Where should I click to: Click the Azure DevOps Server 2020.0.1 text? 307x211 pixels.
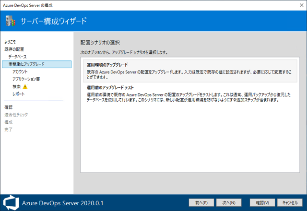coord(62,203)
